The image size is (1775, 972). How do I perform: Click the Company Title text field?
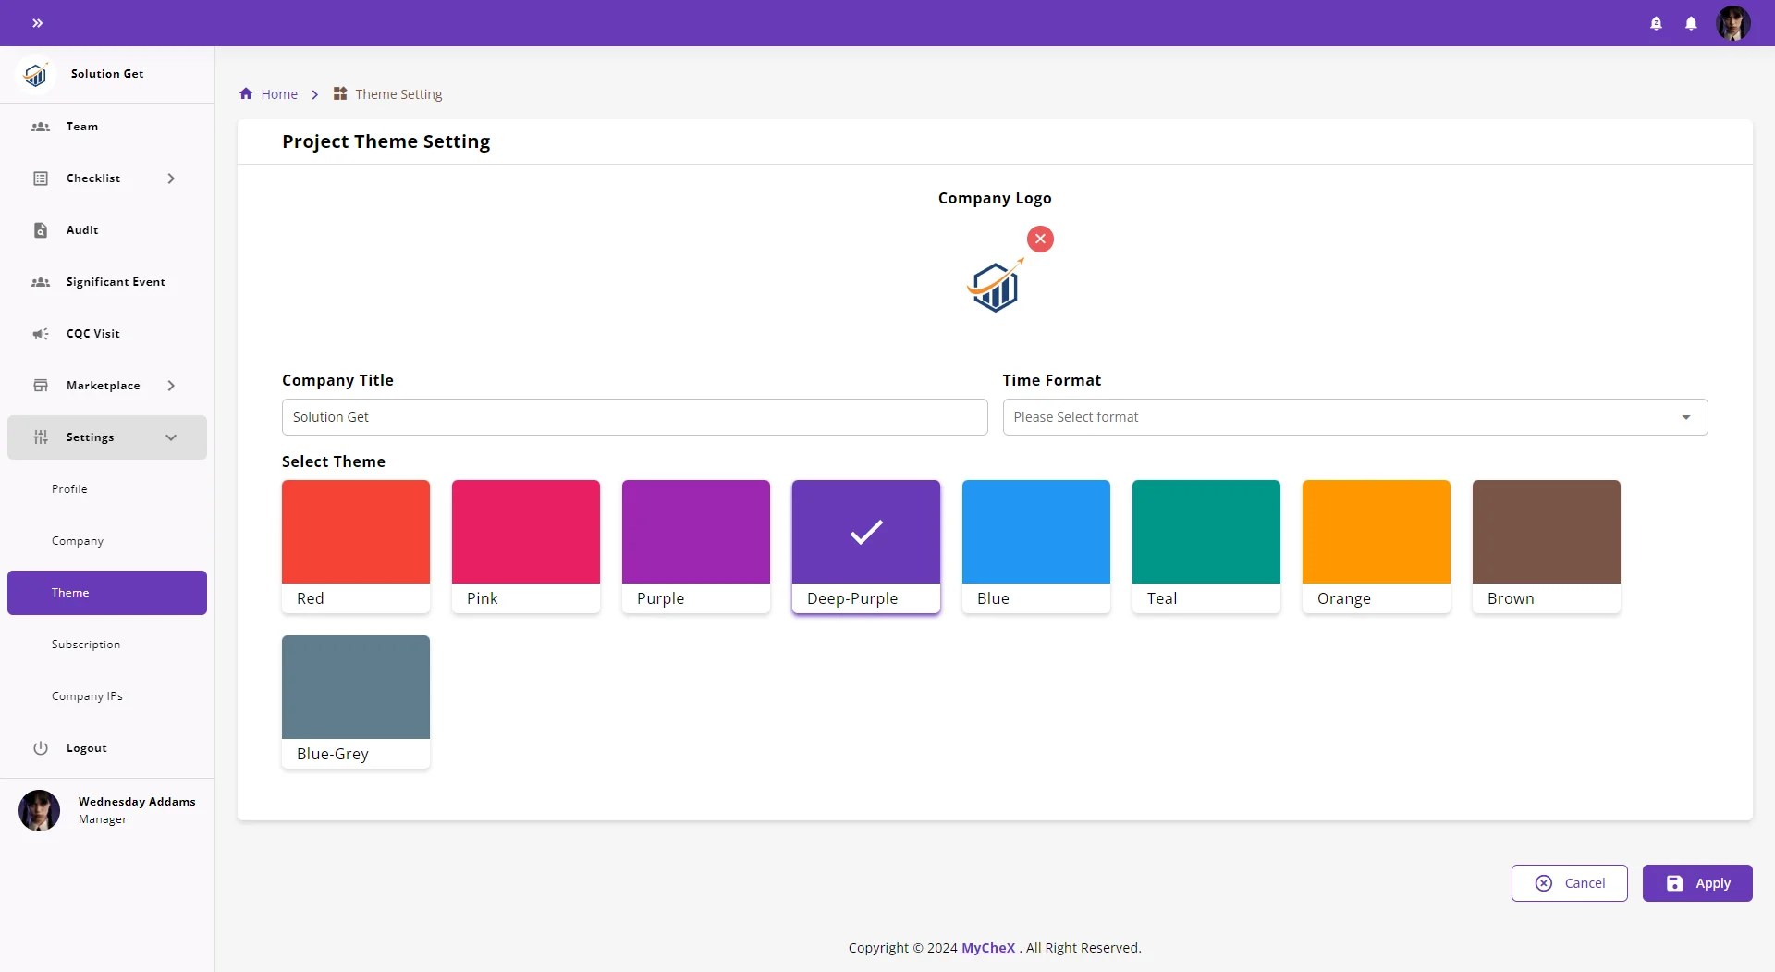point(634,417)
